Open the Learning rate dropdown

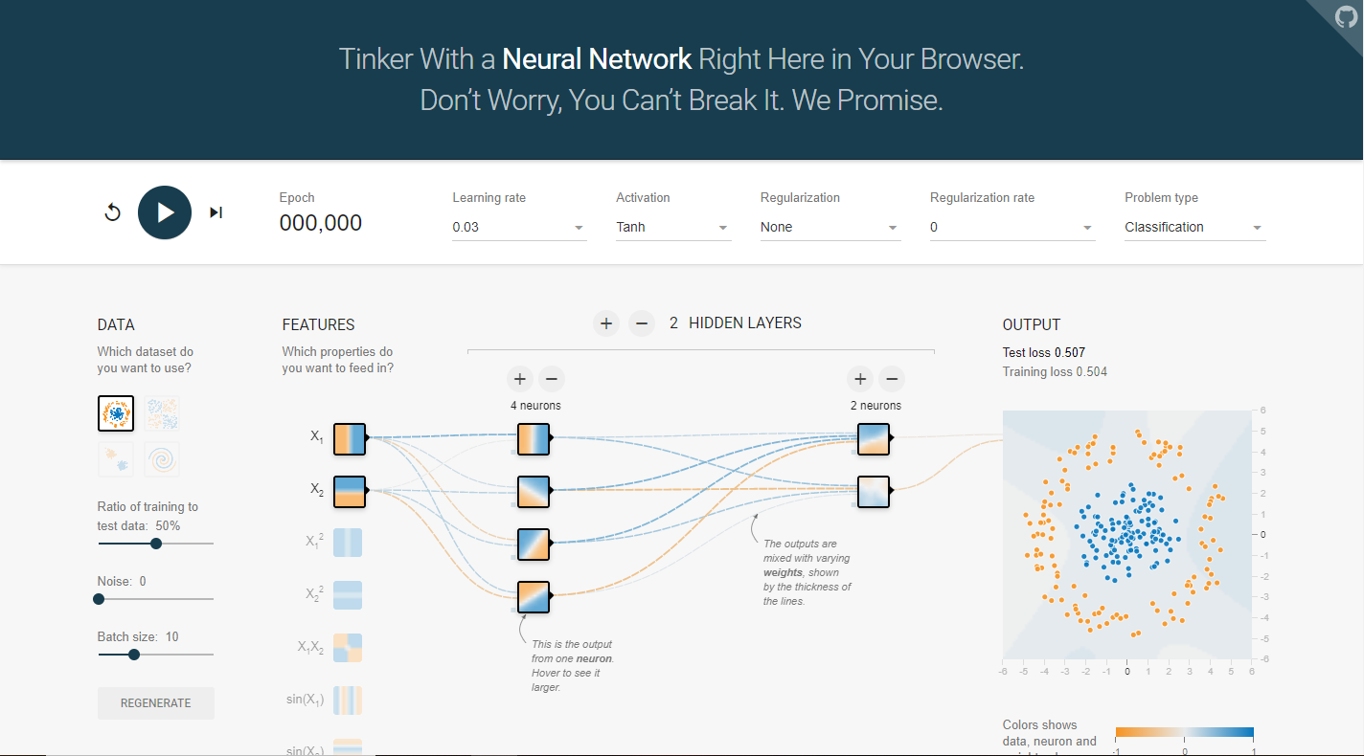pos(519,227)
